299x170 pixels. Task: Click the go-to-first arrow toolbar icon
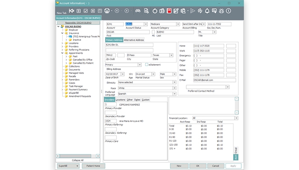(x=71, y=10)
